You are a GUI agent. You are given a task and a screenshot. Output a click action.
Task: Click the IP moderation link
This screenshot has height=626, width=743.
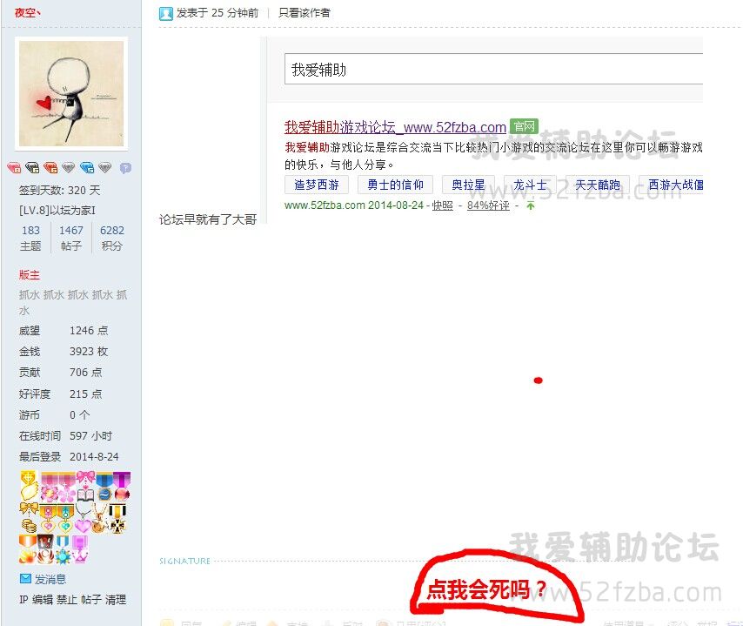(23, 600)
